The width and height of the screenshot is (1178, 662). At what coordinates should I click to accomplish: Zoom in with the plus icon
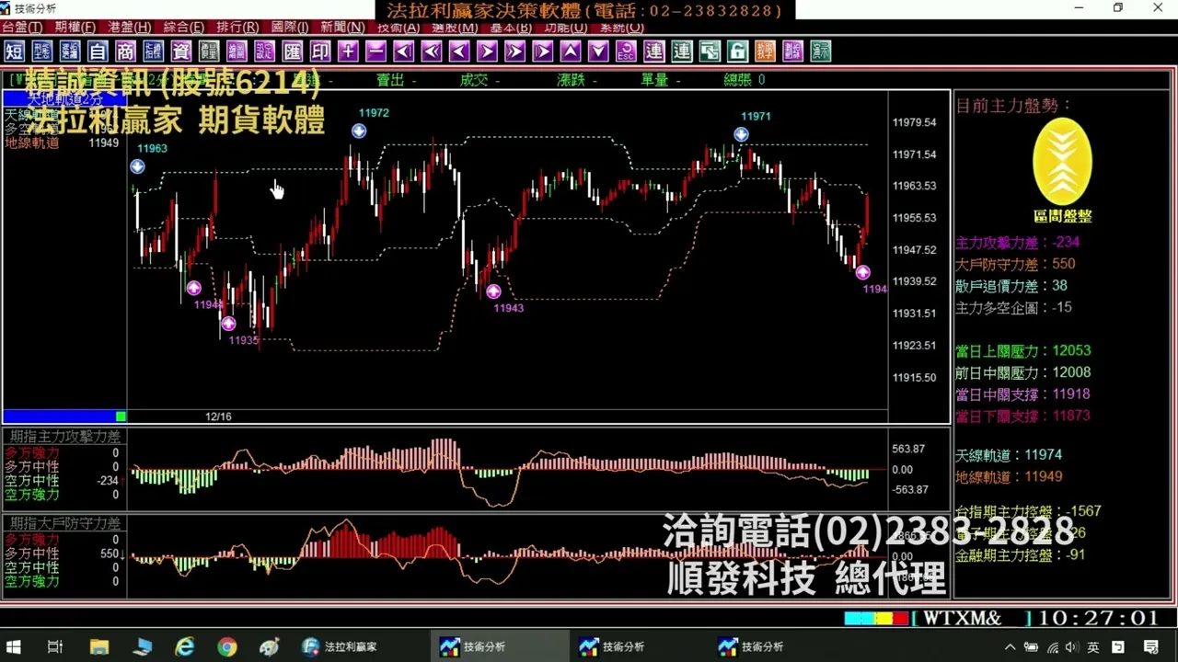point(348,51)
